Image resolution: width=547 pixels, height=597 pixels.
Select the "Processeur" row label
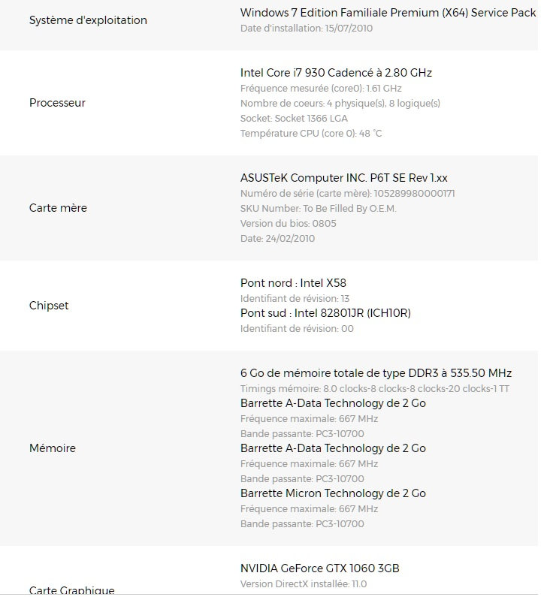point(57,103)
